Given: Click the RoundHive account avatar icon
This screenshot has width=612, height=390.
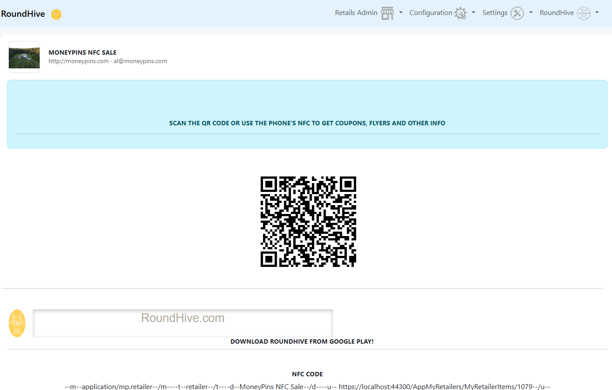Looking at the screenshot, I should (x=584, y=13).
